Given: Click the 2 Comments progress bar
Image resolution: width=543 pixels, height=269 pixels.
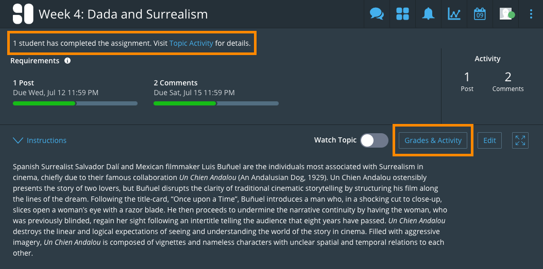Looking at the screenshot, I should (x=216, y=103).
